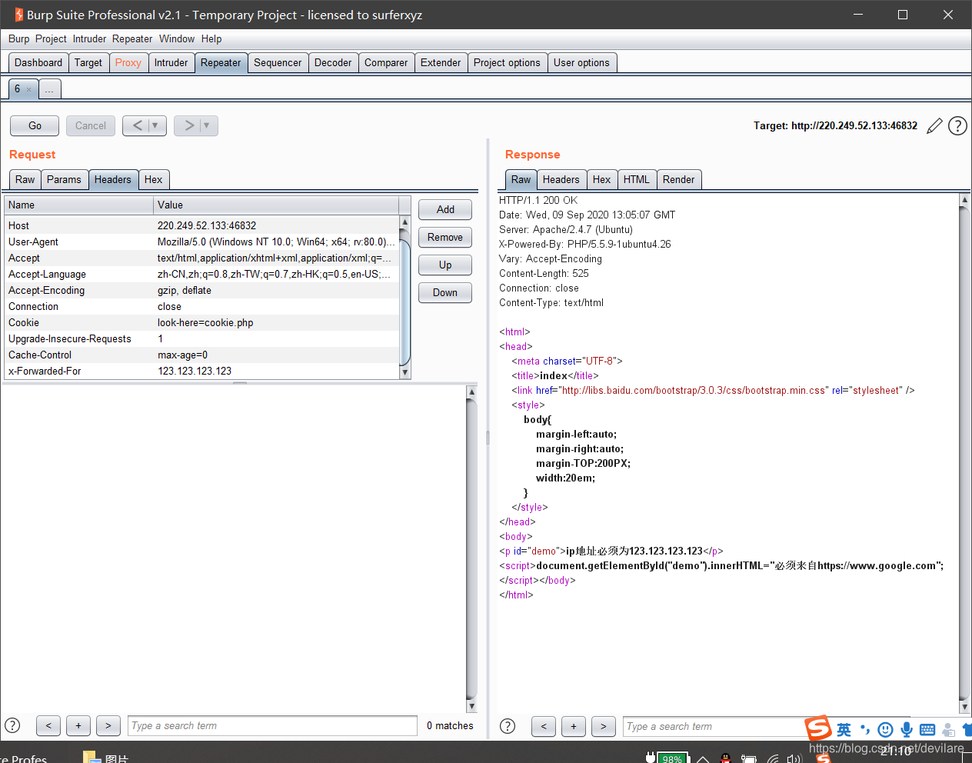Move header Down
972x763 pixels.
coord(445,292)
